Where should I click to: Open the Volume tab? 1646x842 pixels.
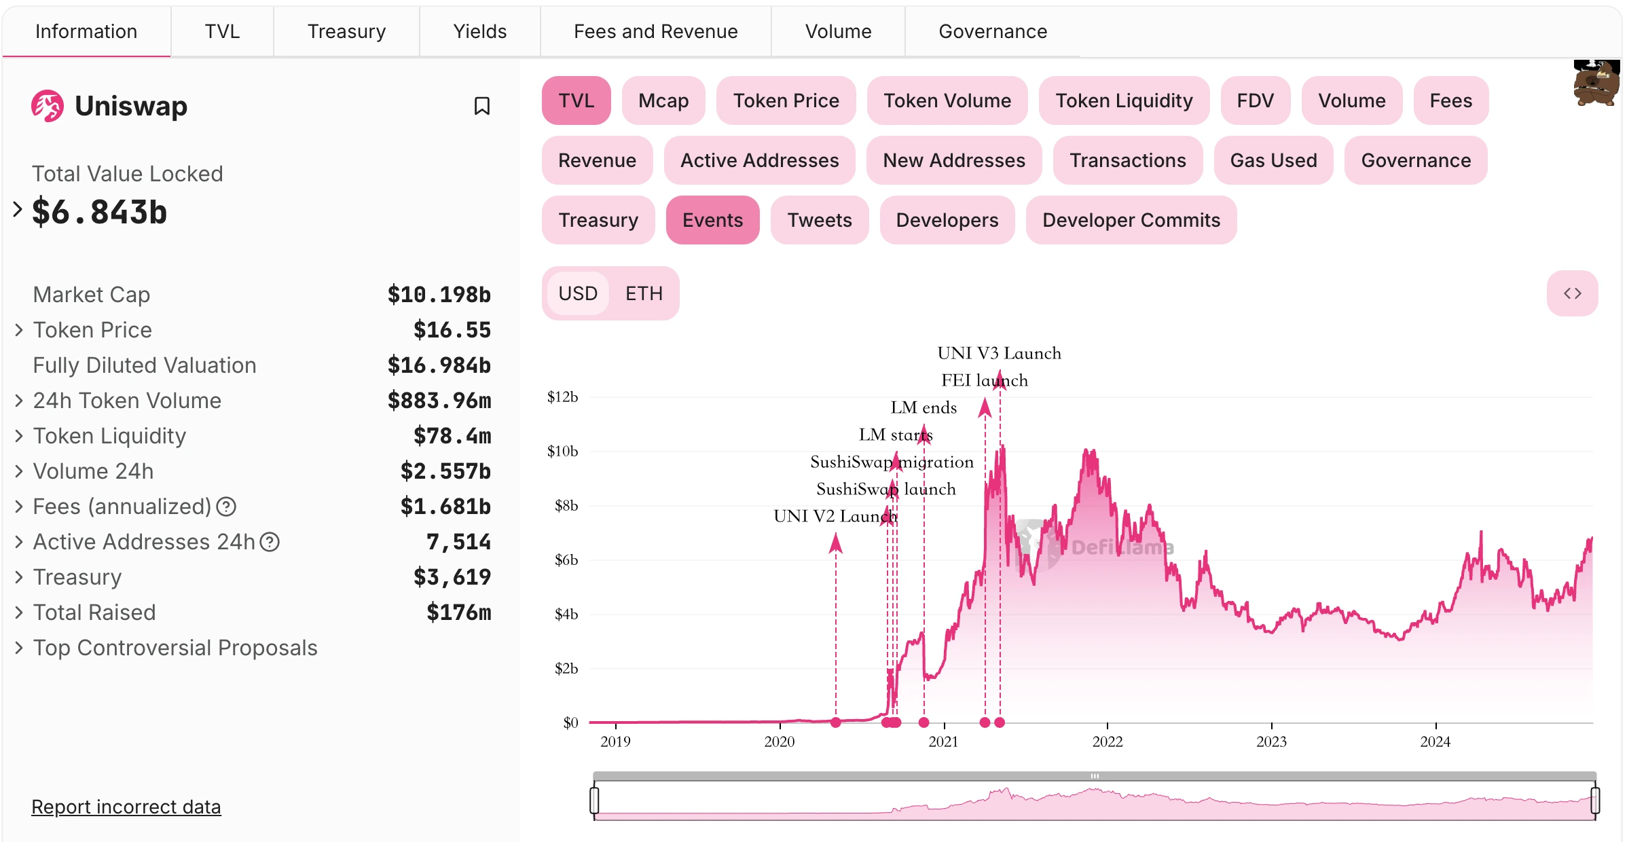click(x=838, y=31)
